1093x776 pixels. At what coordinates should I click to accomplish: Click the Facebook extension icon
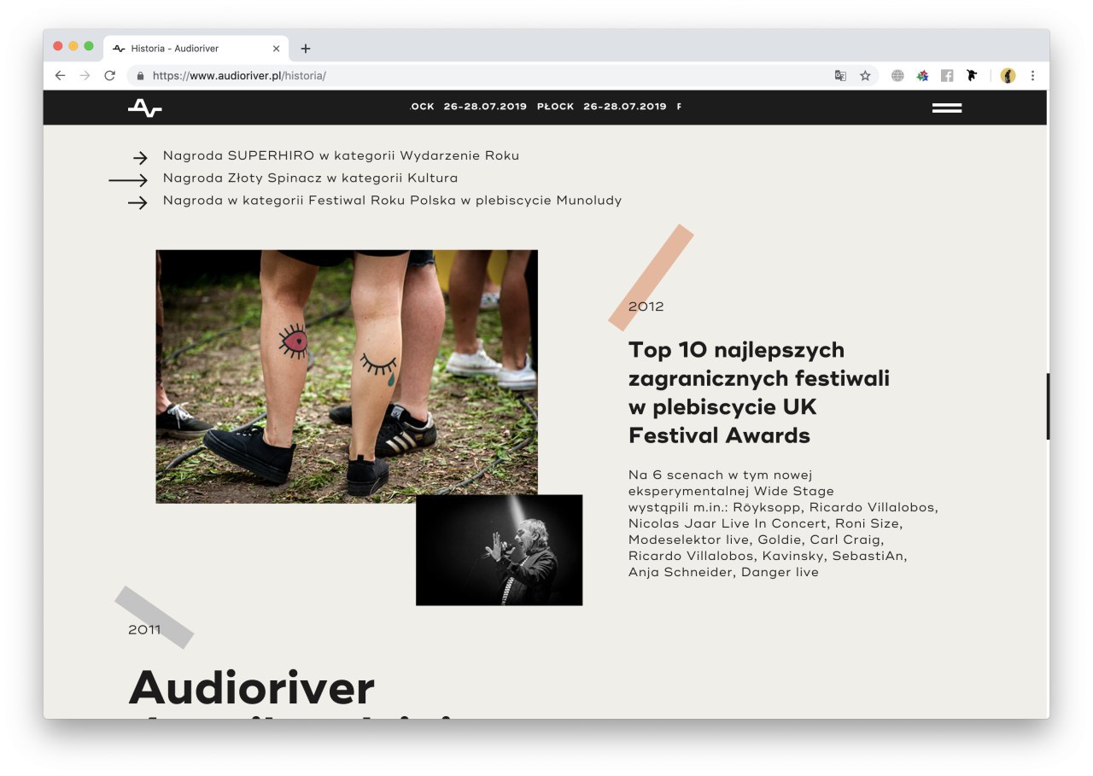pos(947,75)
